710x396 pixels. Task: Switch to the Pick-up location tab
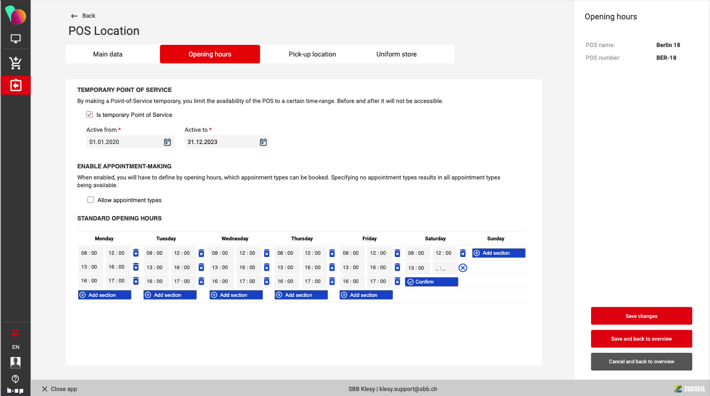pyautogui.click(x=312, y=54)
